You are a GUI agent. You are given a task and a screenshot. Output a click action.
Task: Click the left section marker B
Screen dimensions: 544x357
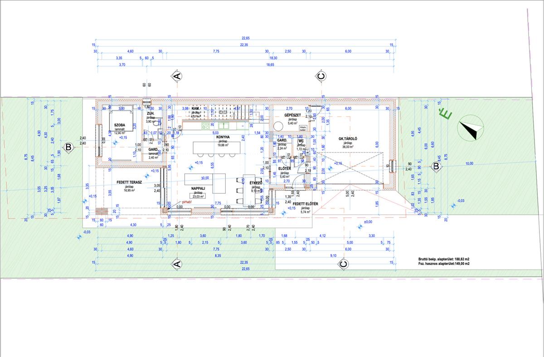68,147
